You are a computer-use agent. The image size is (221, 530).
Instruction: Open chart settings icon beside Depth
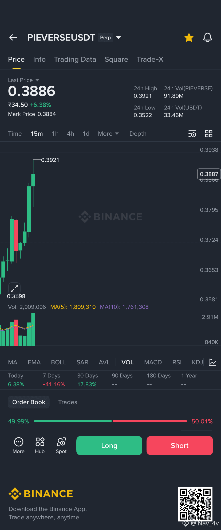pos(192,134)
